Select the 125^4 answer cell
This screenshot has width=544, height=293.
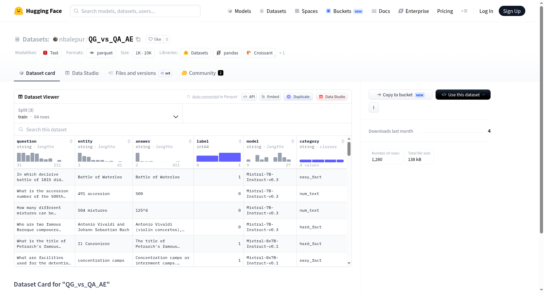point(163,210)
